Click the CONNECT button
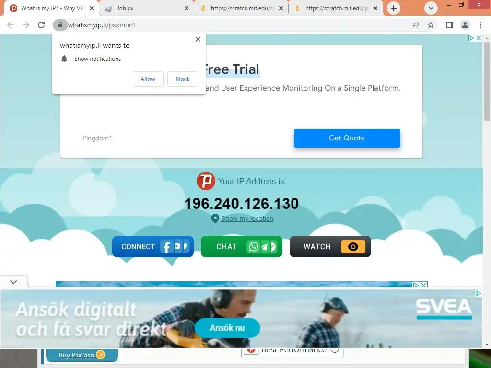 pos(153,247)
